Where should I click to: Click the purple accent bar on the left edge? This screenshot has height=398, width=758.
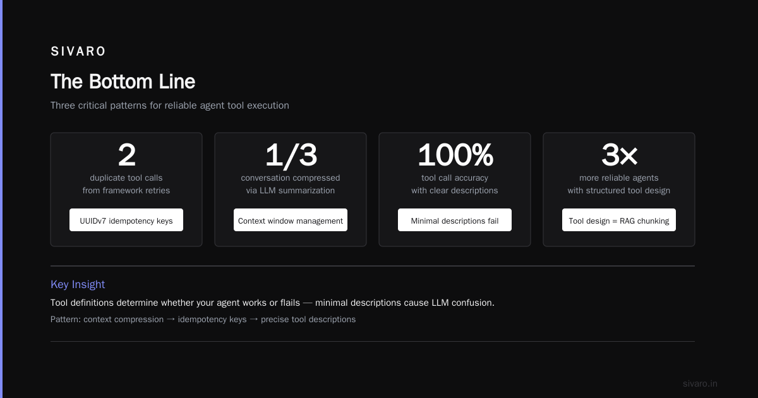1,199
